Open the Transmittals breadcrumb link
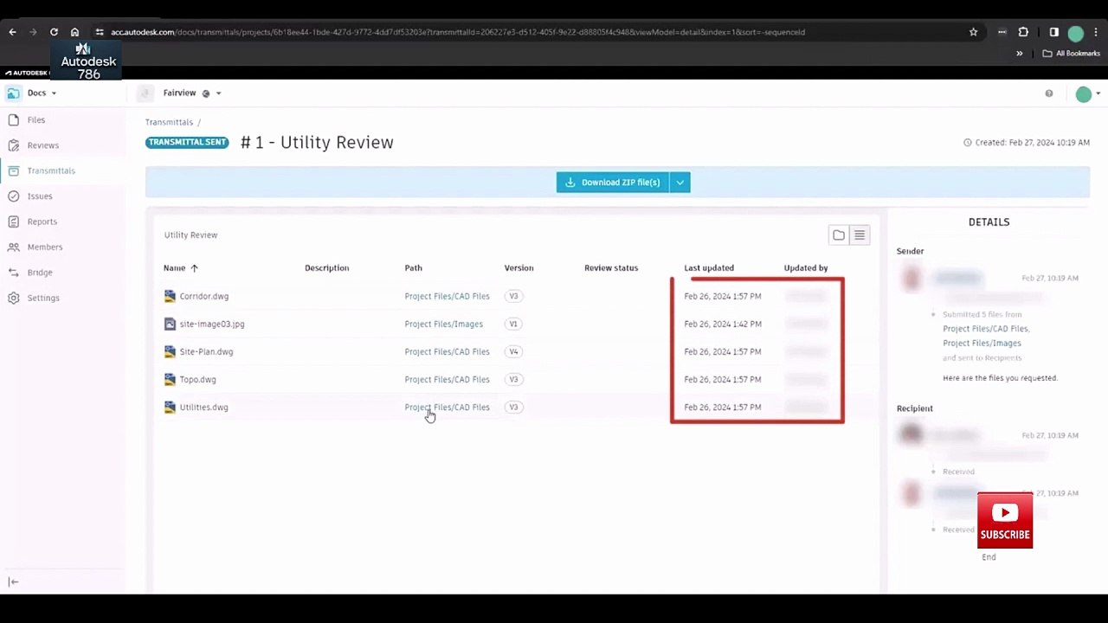 coord(169,122)
